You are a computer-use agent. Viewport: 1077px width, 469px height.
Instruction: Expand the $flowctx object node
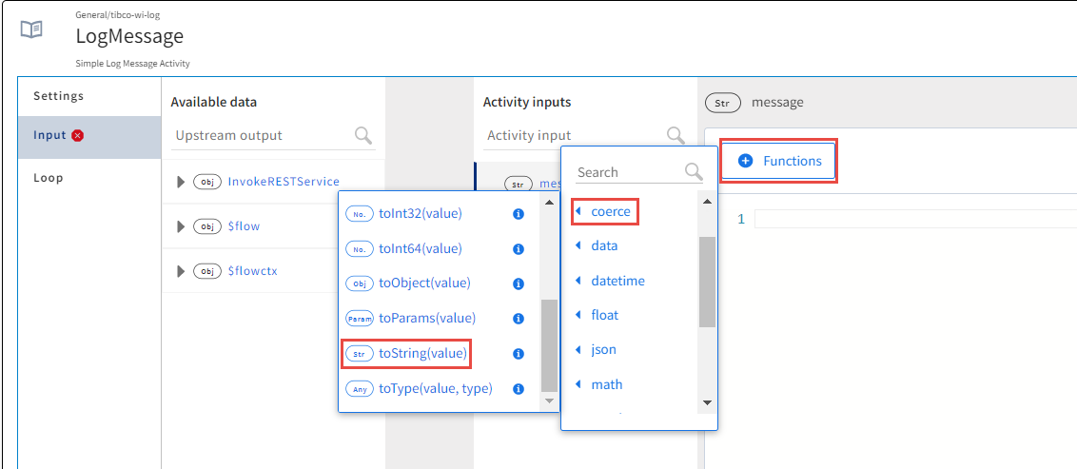tap(182, 271)
